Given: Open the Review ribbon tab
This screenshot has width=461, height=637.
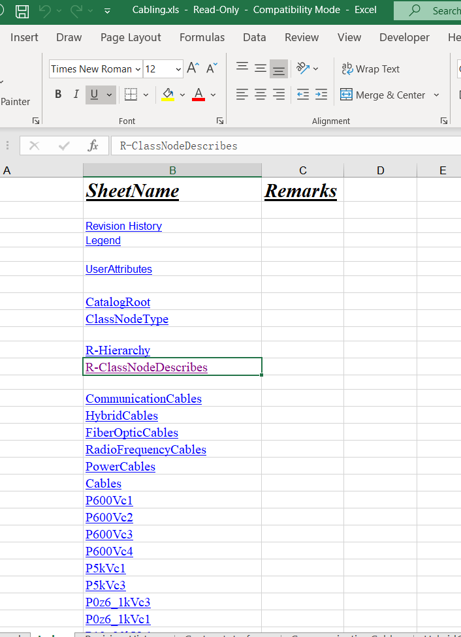Looking at the screenshot, I should (302, 37).
